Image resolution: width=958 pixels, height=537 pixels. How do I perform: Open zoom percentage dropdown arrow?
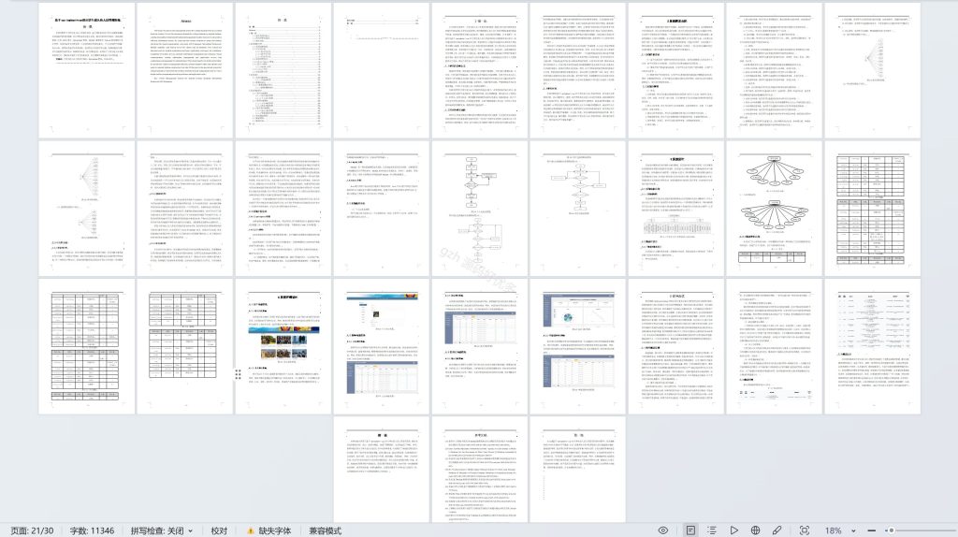coord(853,530)
